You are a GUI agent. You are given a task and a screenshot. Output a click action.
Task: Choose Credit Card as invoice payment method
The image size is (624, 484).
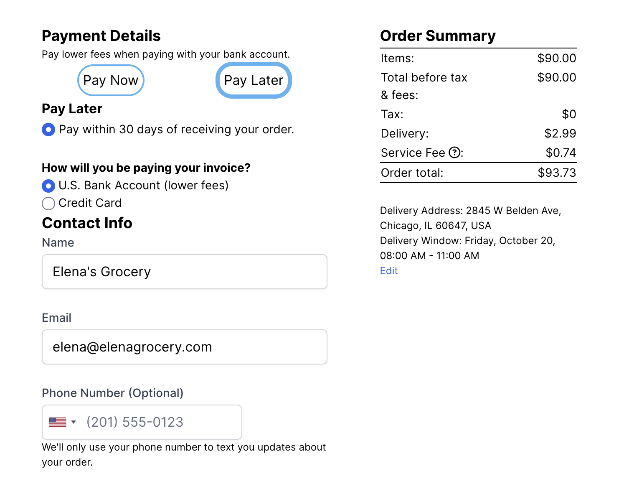pyautogui.click(x=48, y=204)
